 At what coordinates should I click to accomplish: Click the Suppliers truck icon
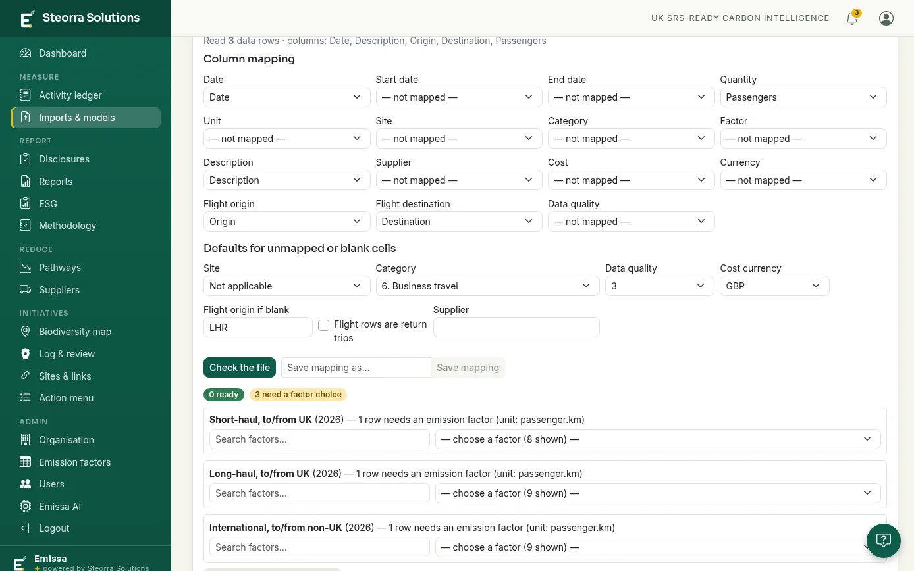25,290
